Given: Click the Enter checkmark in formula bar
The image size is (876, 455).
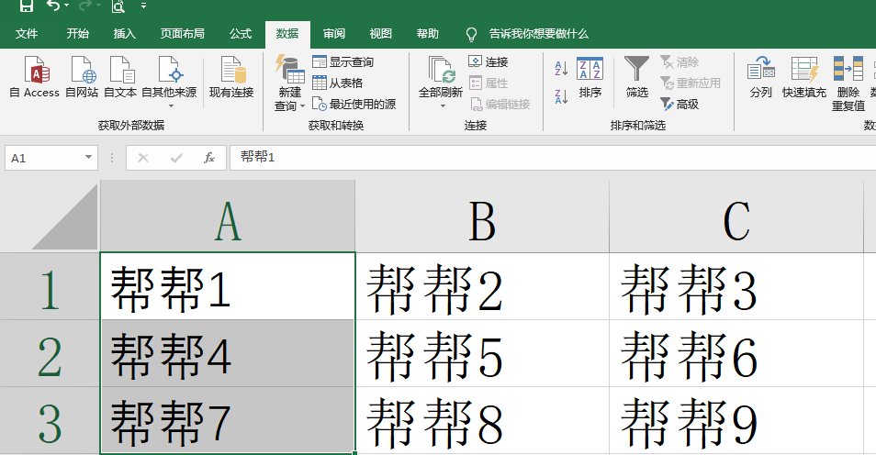Looking at the screenshot, I should tap(176, 158).
